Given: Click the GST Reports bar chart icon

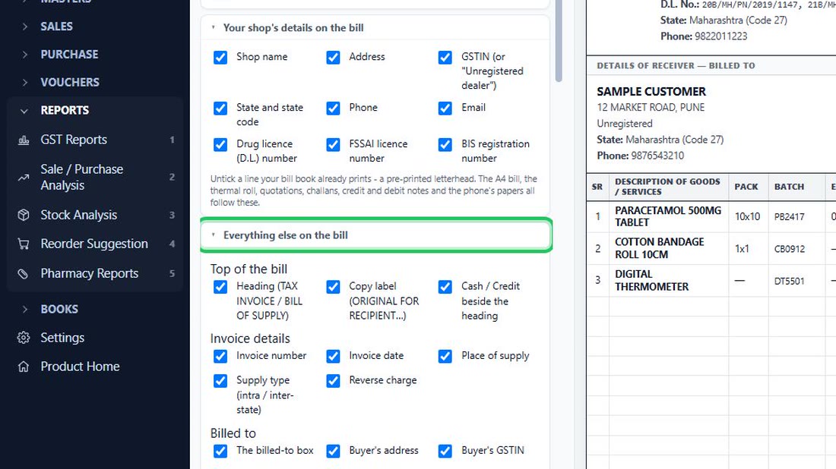Looking at the screenshot, I should (x=24, y=140).
